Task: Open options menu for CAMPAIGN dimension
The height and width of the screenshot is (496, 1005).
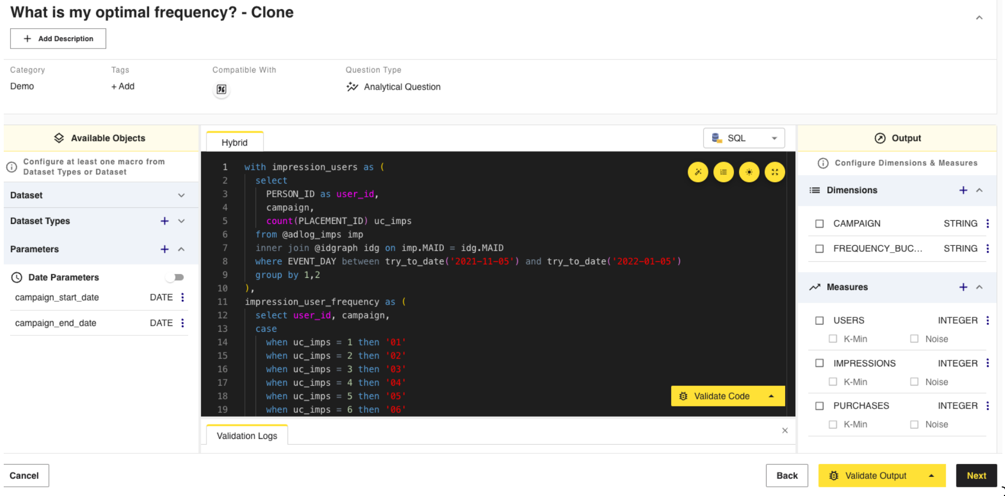Action: [x=987, y=223]
